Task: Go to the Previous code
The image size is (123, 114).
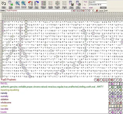Action: coord(30,5)
